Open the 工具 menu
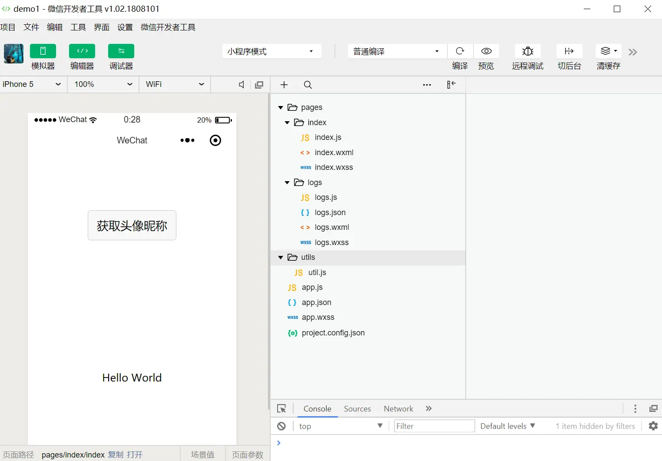Screen dimensions: 662x461 coord(78,27)
